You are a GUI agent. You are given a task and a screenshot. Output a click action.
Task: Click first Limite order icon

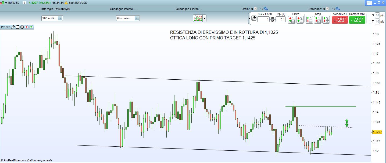(x=291, y=20)
